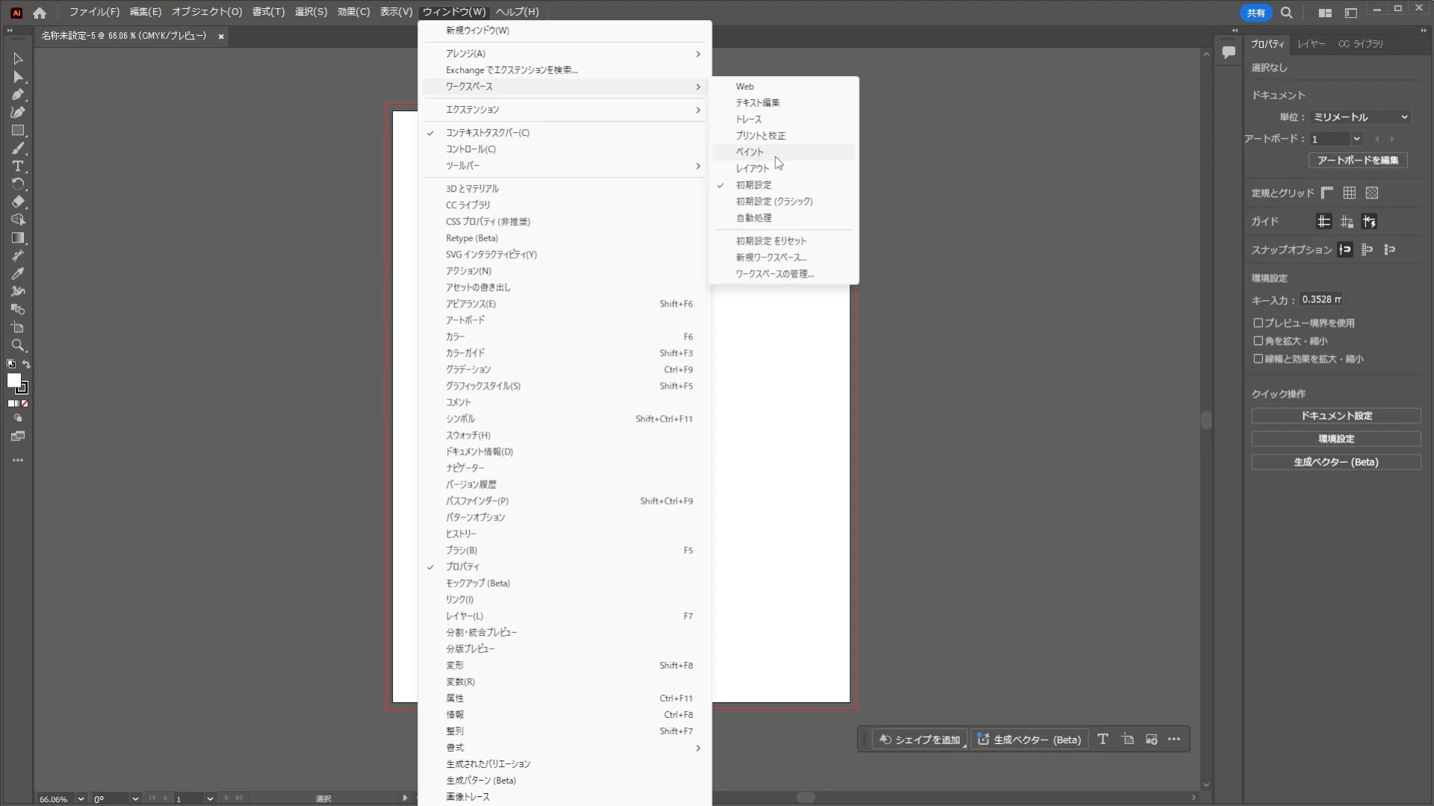
Task: Select the Eraser tool
Action: coord(18,202)
